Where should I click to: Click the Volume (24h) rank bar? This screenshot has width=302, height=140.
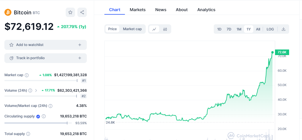[41, 96]
